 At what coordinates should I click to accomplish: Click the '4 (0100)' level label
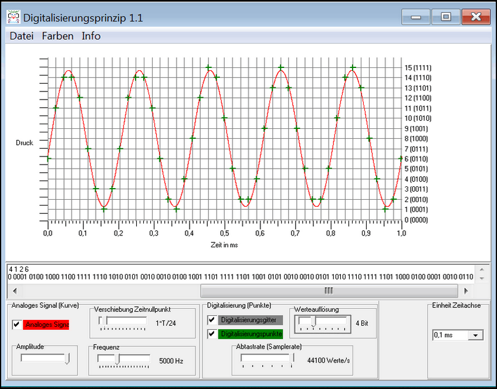point(416,179)
